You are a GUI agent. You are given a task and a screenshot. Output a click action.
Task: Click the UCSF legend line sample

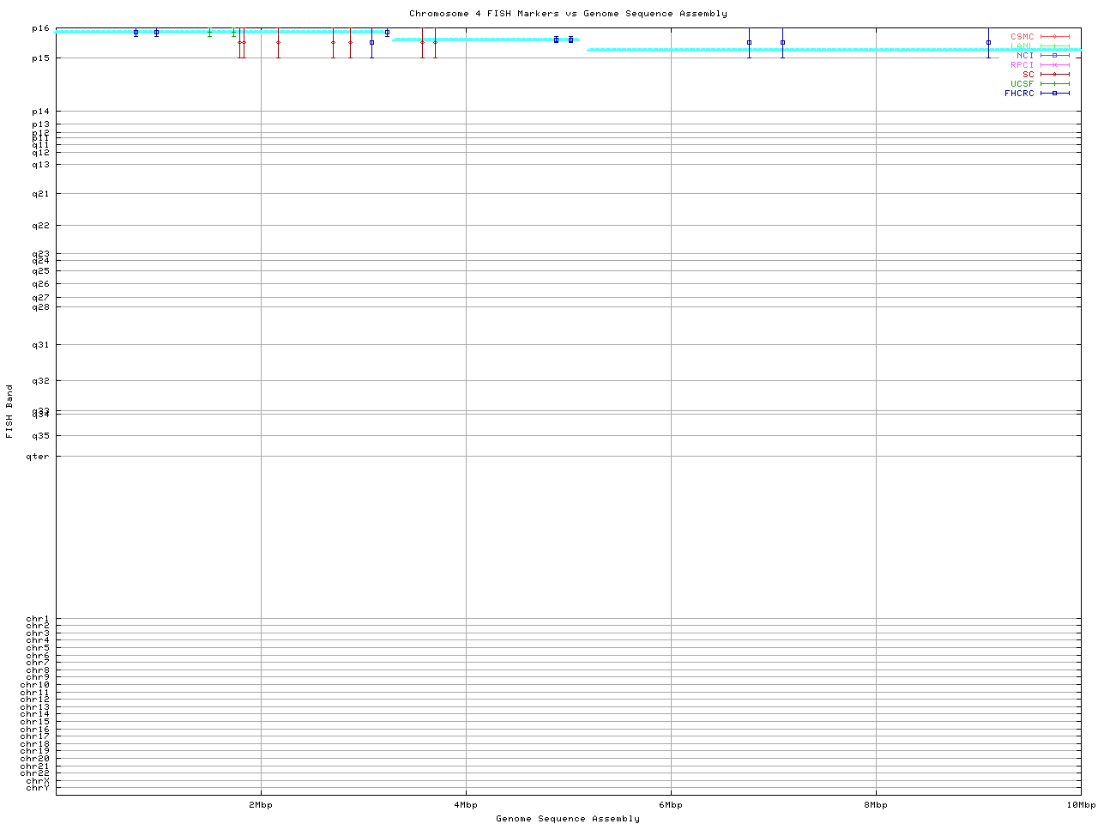(x=1054, y=84)
